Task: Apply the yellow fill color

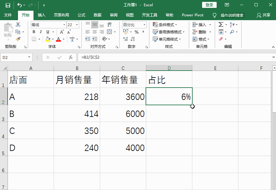Action: coord(48,39)
